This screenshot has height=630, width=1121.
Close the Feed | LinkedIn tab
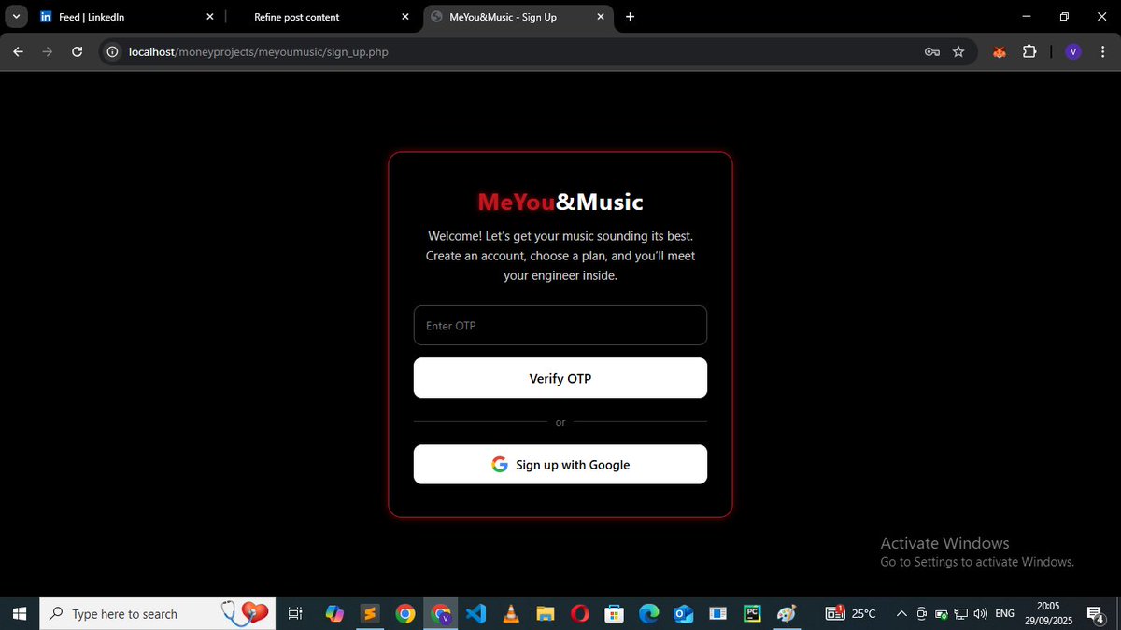[210, 17]
